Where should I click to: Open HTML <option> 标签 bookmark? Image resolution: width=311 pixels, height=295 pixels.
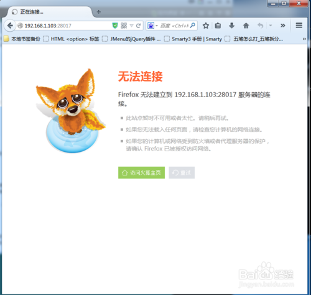pyautogui.click(x=71, y=39)
